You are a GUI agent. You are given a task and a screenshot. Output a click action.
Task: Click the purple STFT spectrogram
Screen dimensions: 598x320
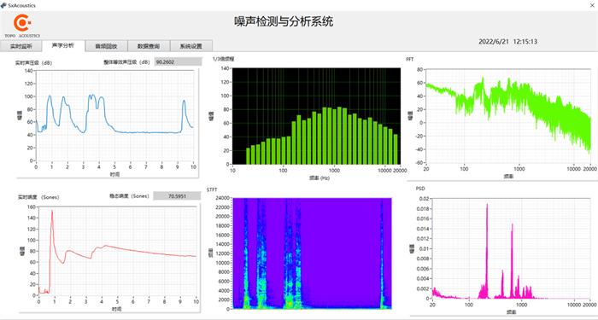313,253
